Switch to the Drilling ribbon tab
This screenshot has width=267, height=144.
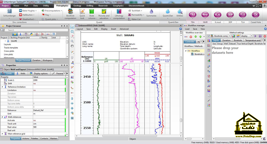click(x=90, y=6)
